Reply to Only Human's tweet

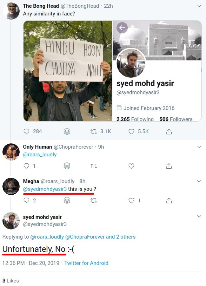(x=26, y=166)
